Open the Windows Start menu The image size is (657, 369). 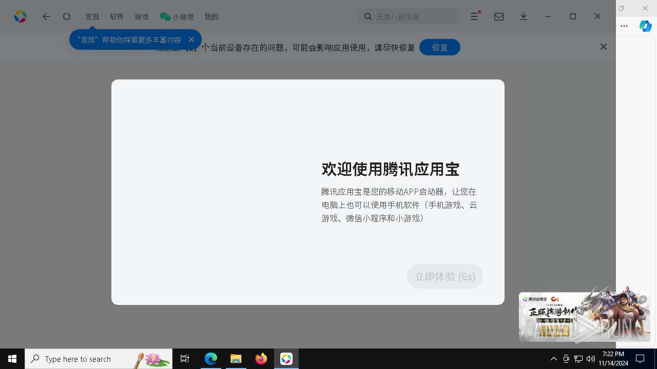coord(12,359)
